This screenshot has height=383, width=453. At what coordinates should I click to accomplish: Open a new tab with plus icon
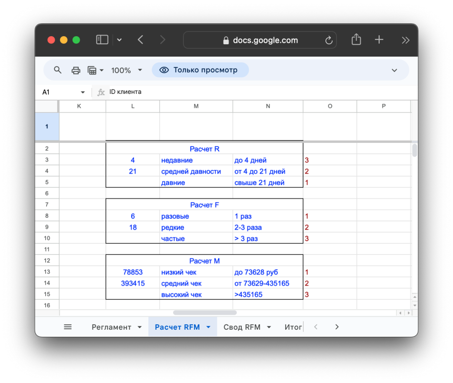click(x=379, y=40)
